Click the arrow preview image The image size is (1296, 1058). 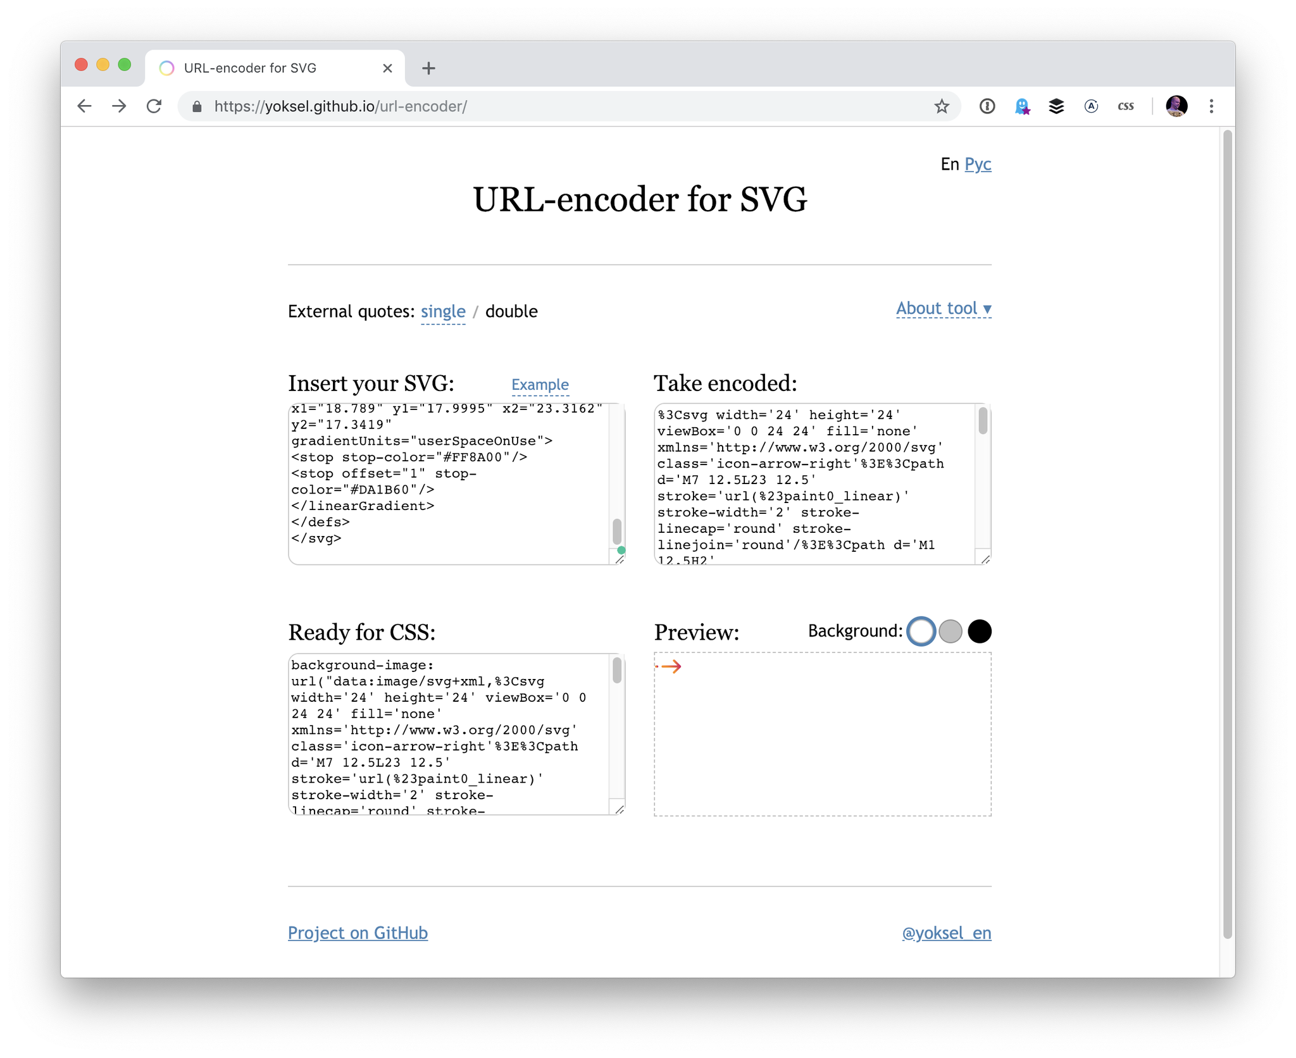click(669, 666)
